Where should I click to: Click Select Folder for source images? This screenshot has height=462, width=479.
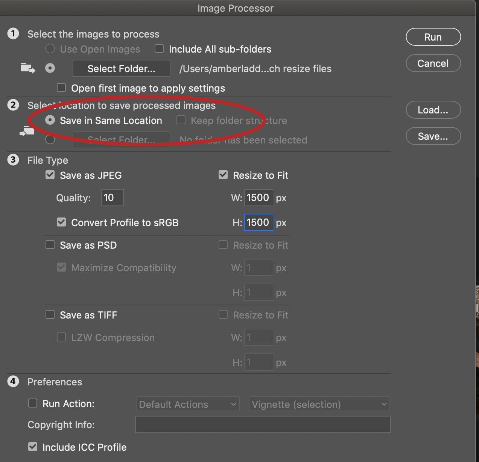coord(121,69)
